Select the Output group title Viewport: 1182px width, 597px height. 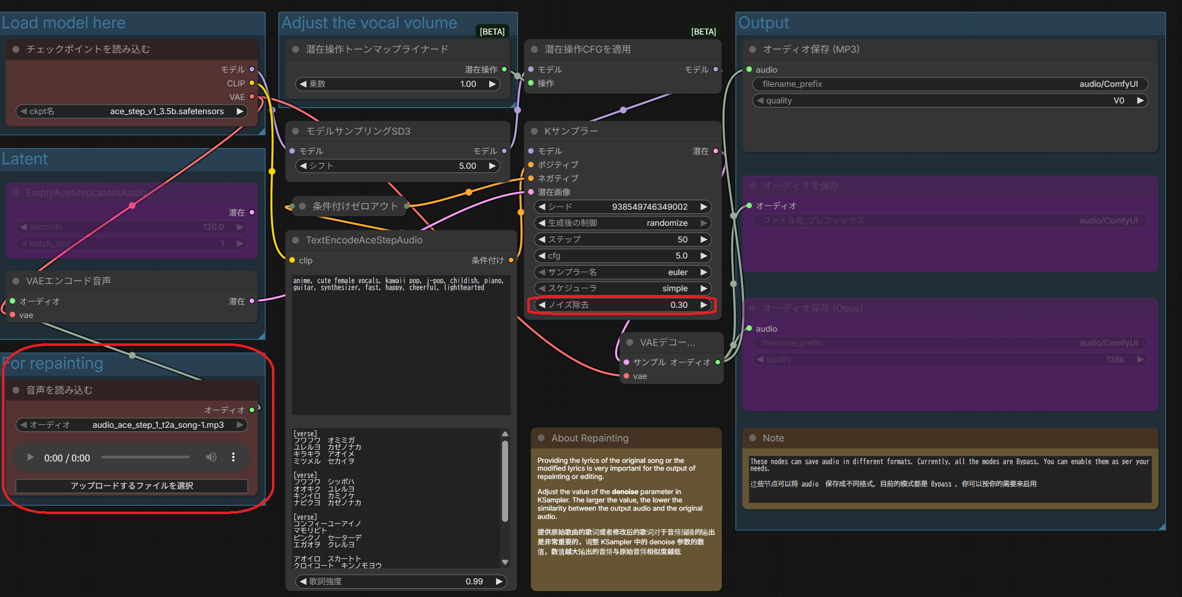pyautogui.click(x=763, y=23)
